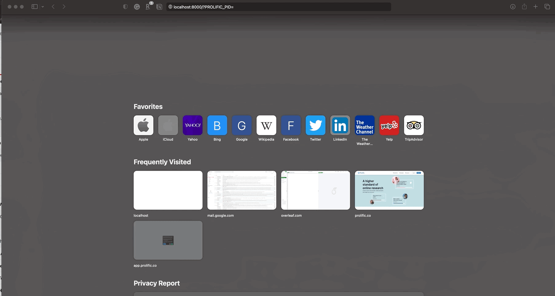Click the overleaf.com label
Image resolution: width=555 pixels, height=296 pixels.
click(291, 215)
